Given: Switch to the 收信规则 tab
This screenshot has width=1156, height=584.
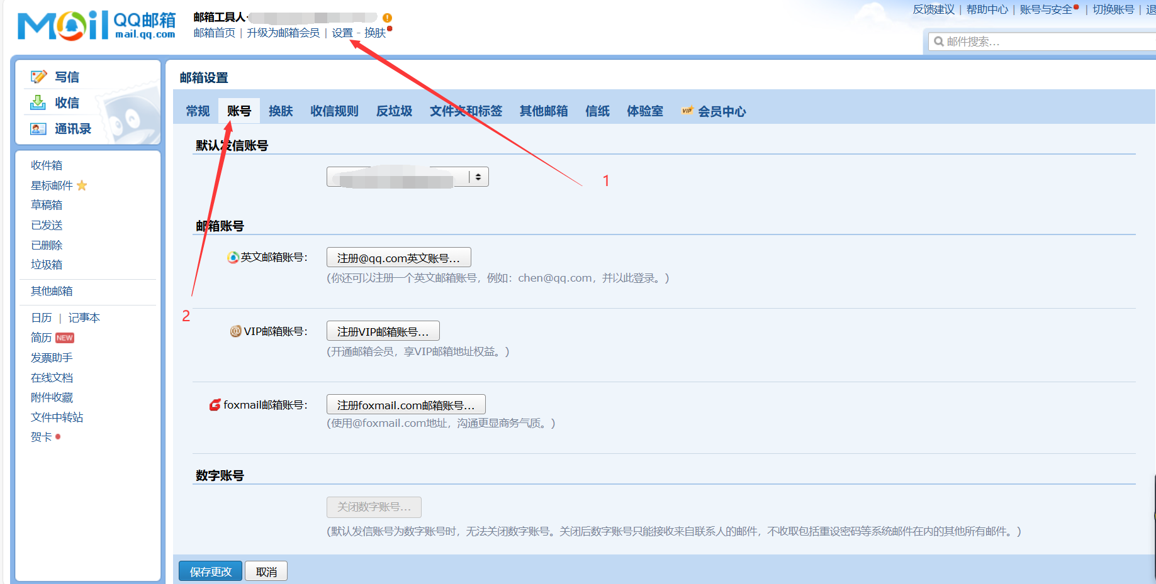Looking at the screenshot, I should coord(334,111).
